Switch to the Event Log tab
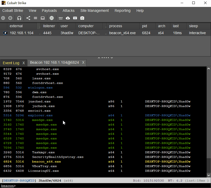 click(11, 63)
